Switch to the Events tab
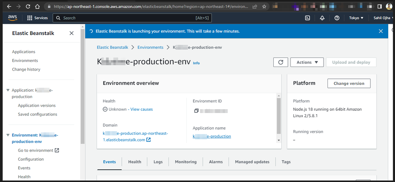 point(109,162)
